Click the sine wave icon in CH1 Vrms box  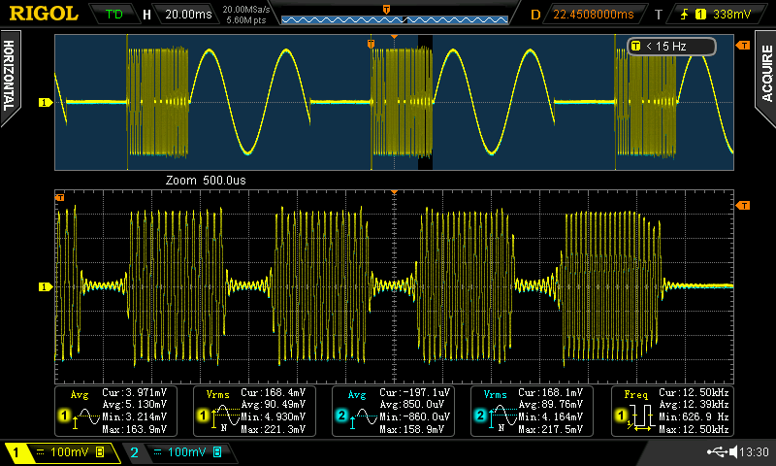(x=225, y=417)
